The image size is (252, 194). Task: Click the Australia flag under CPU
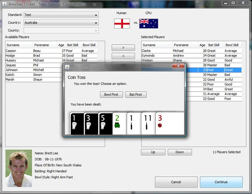point(149,24)
